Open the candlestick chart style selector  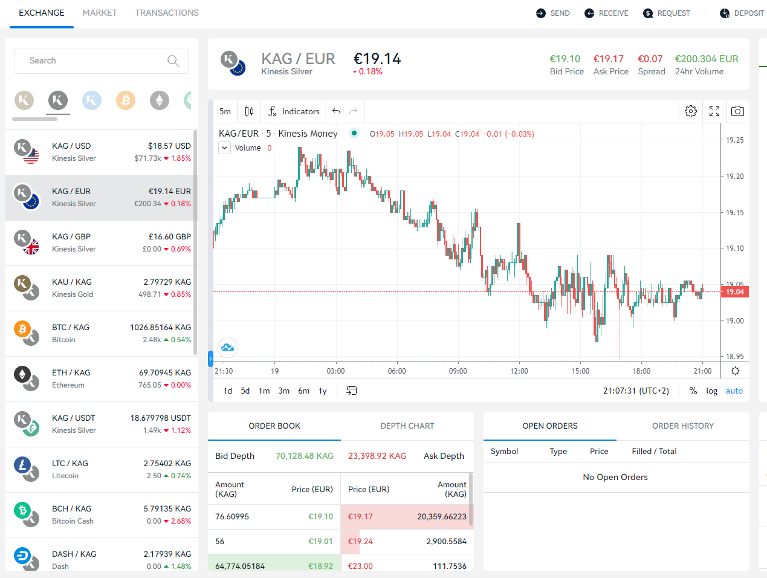[249, 111]
